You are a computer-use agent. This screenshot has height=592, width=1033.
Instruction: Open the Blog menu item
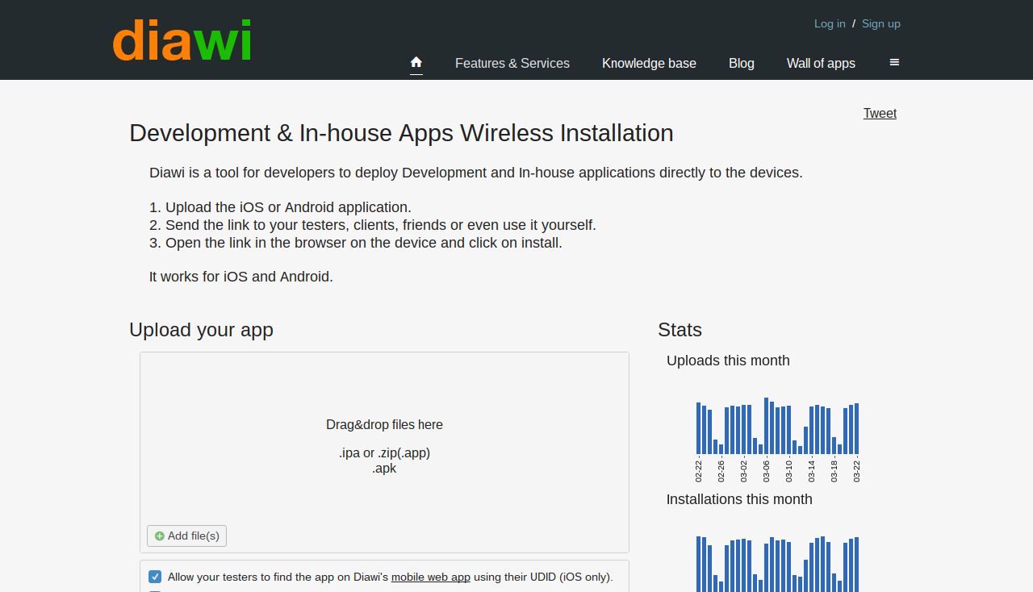click(x=742, y=63)
